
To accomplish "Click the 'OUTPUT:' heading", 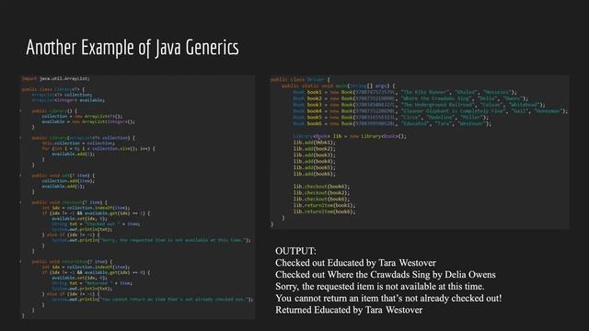I will tap(295, 251).
